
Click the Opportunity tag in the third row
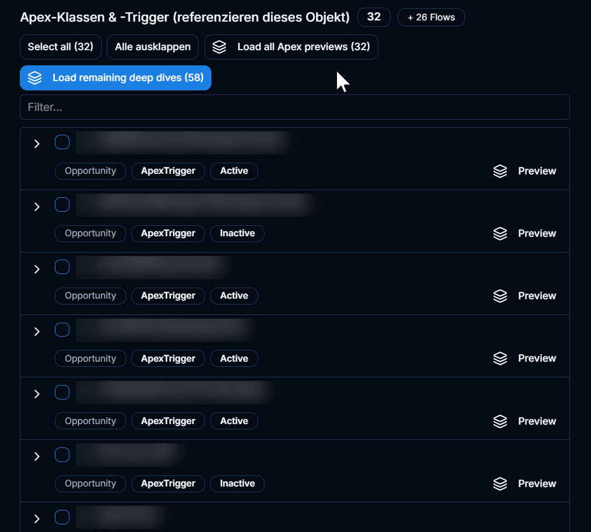pos(91,296)
